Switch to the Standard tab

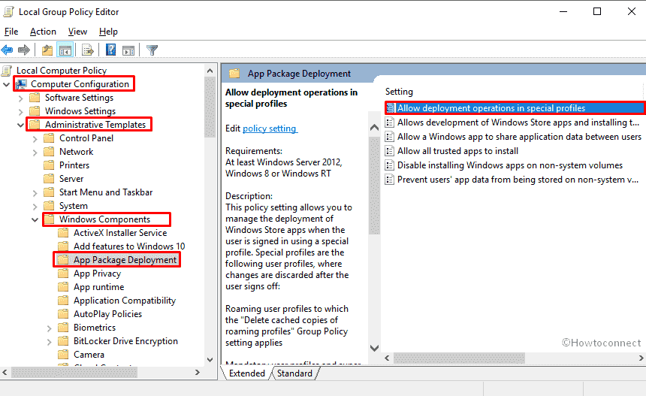(x=294, y=373)
